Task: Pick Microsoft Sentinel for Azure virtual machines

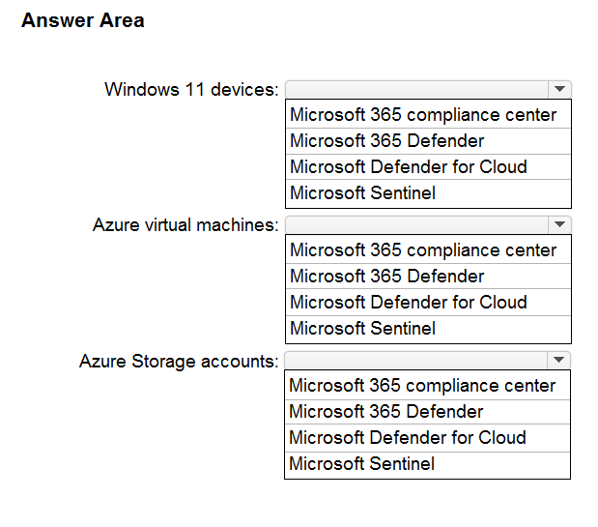Action: (428, 329)
